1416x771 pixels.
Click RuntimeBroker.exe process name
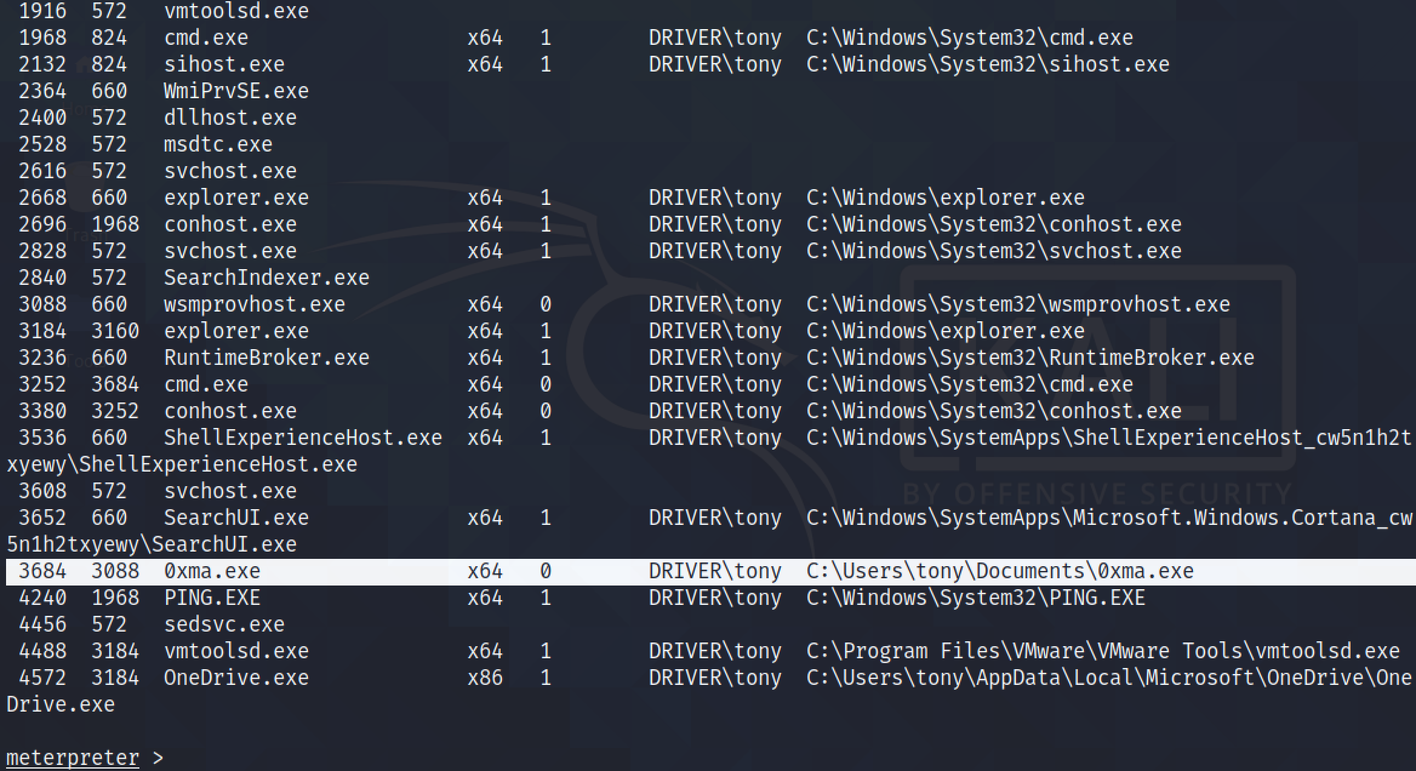(x=267, y=358)
